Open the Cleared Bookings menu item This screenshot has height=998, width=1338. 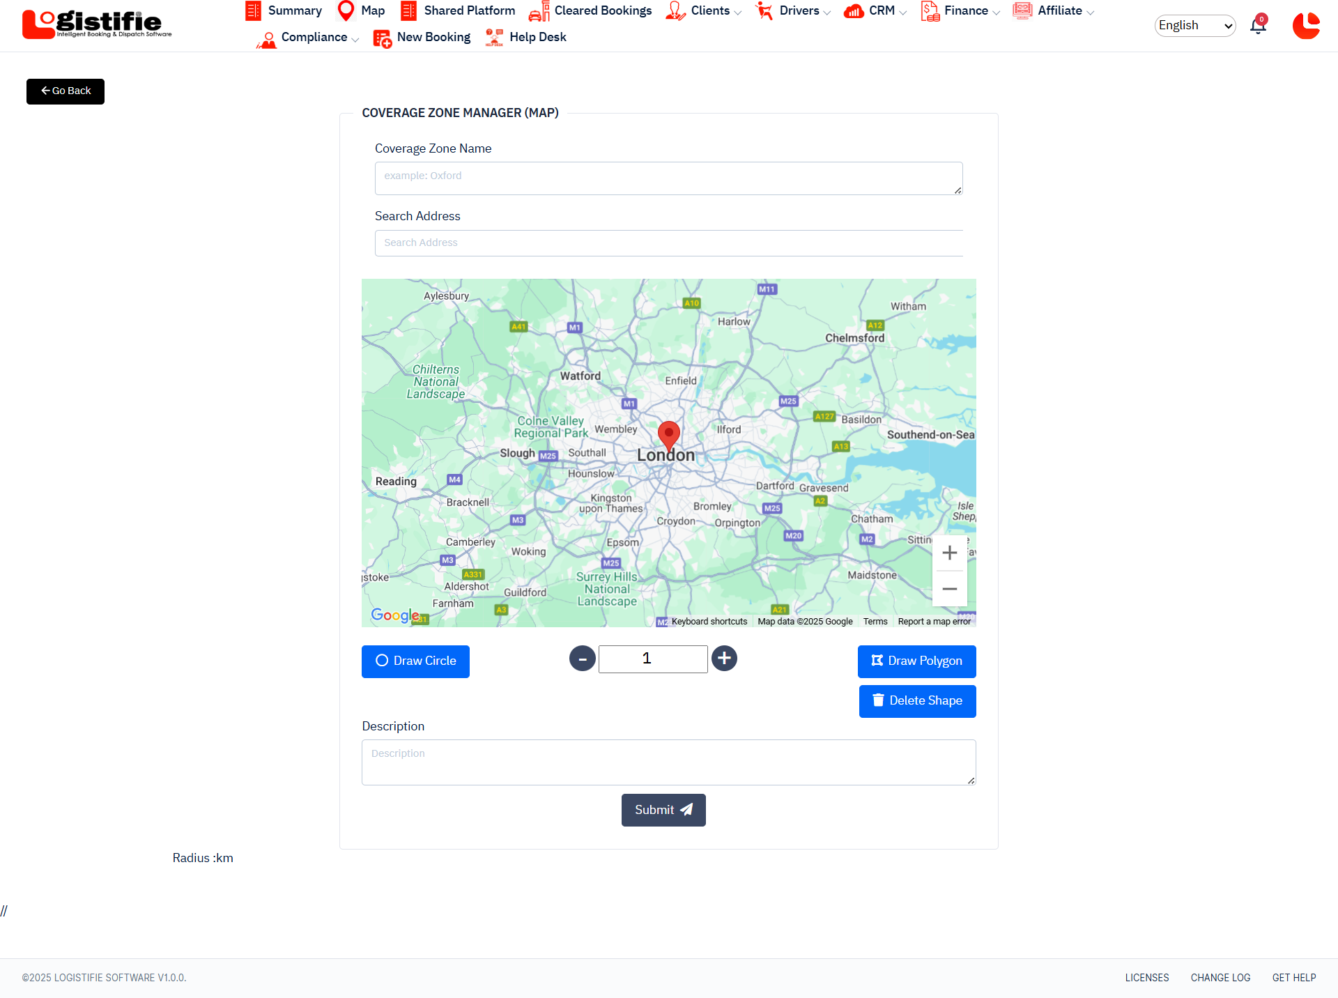pos(602,10)
